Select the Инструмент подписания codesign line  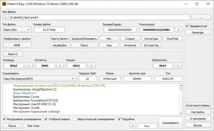tap(36, 112)
